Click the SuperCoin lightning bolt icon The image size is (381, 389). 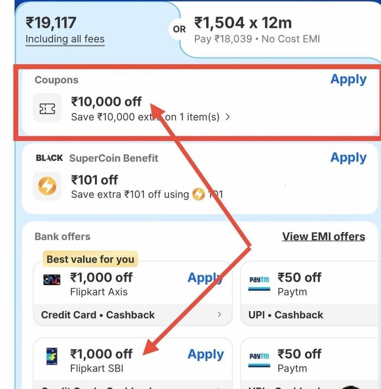[47, 186]
